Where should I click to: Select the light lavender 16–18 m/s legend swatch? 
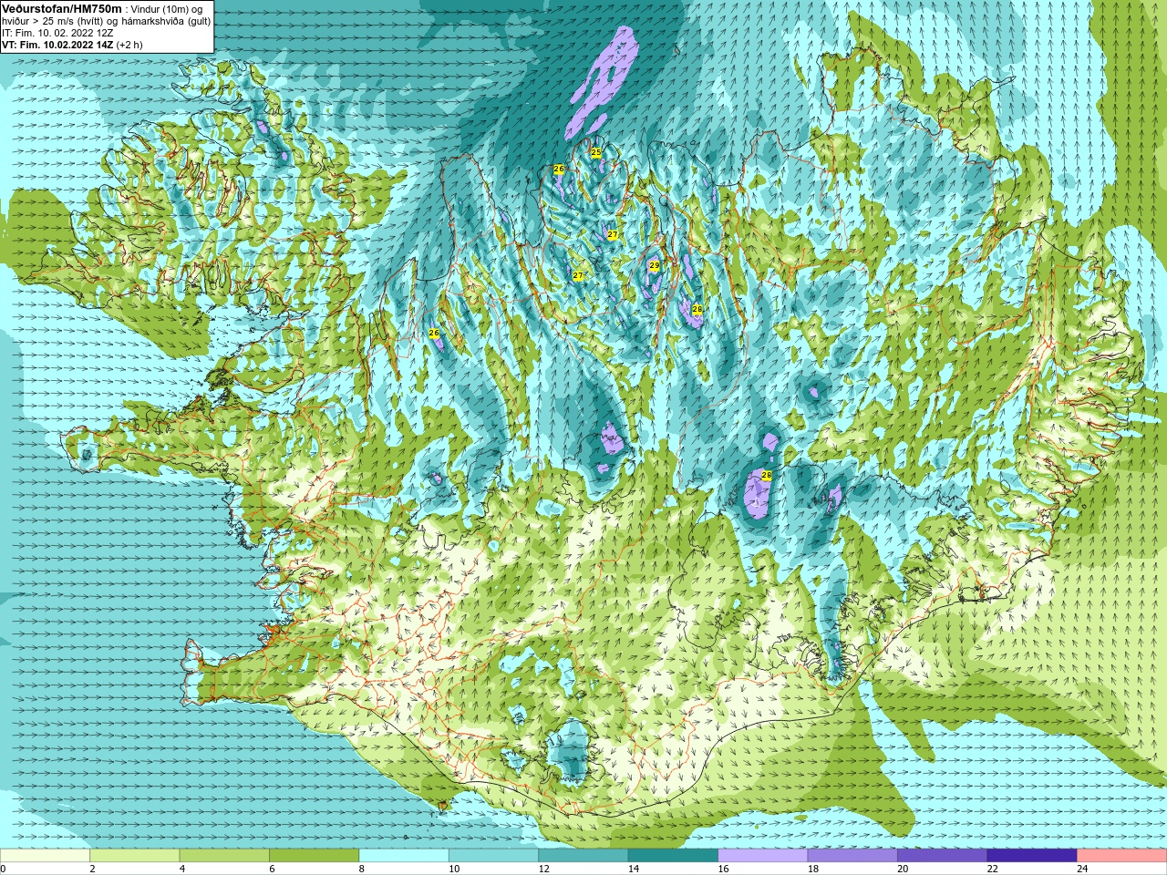(763, 856)
